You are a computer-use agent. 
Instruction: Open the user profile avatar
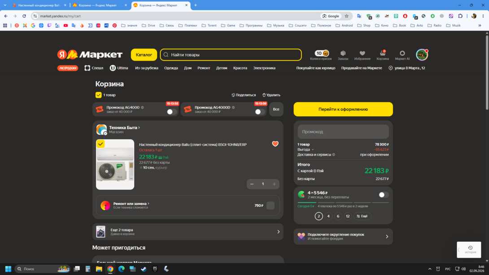tap(422, 55)
